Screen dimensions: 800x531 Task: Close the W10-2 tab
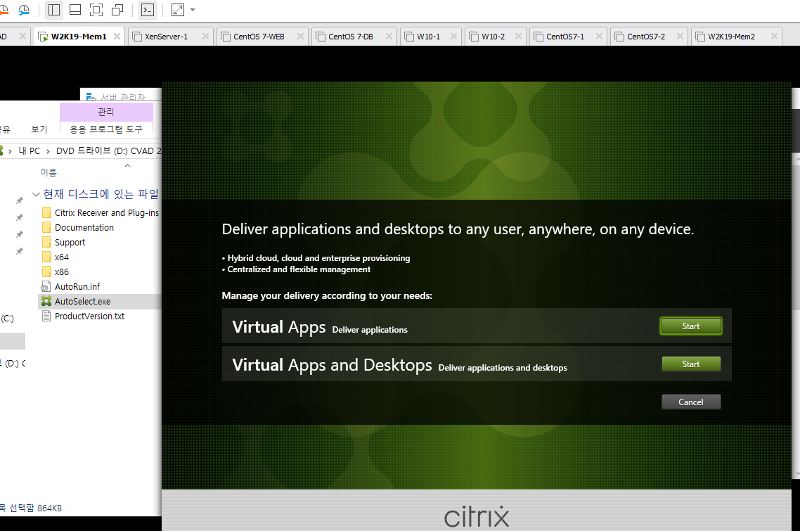click(518, 37)
